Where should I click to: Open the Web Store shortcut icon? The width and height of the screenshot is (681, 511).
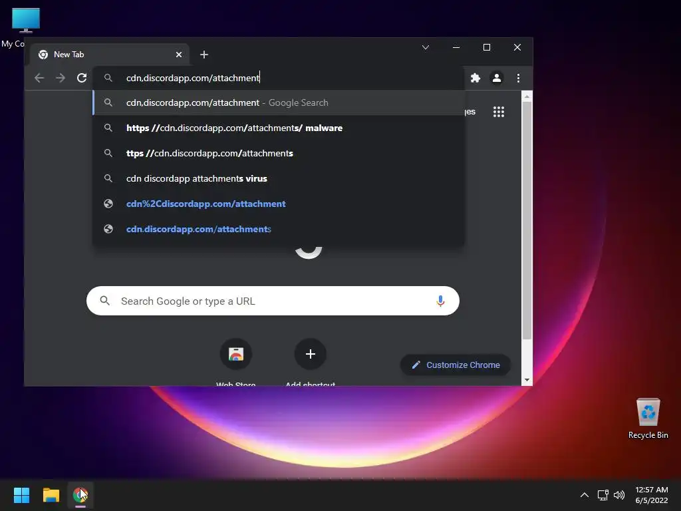(x=236, y=354)
